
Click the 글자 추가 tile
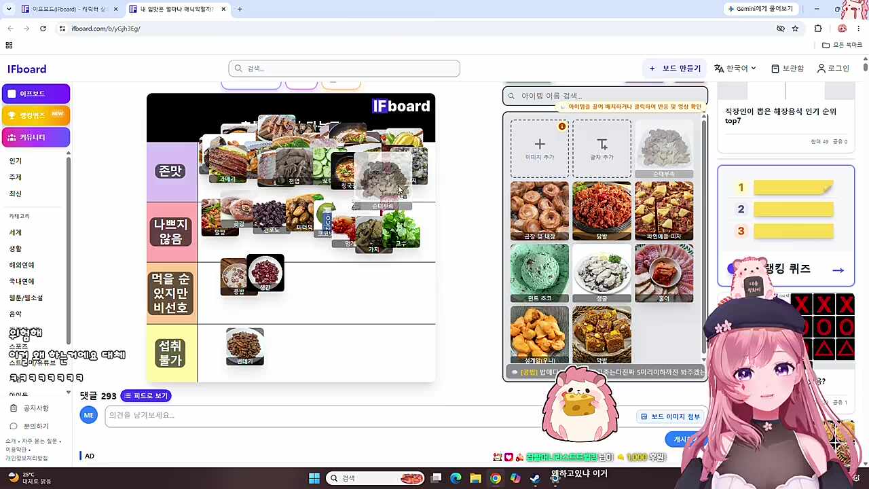pos(602,149)
